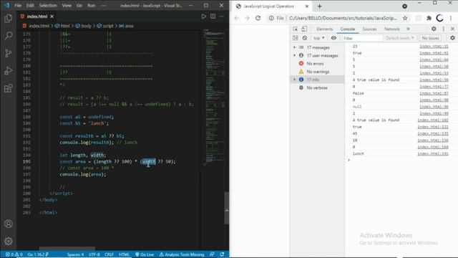Toggle the device toolbar in DevTools
The height and width of the screenshot is (258, 458).
[x=304, y=29]
